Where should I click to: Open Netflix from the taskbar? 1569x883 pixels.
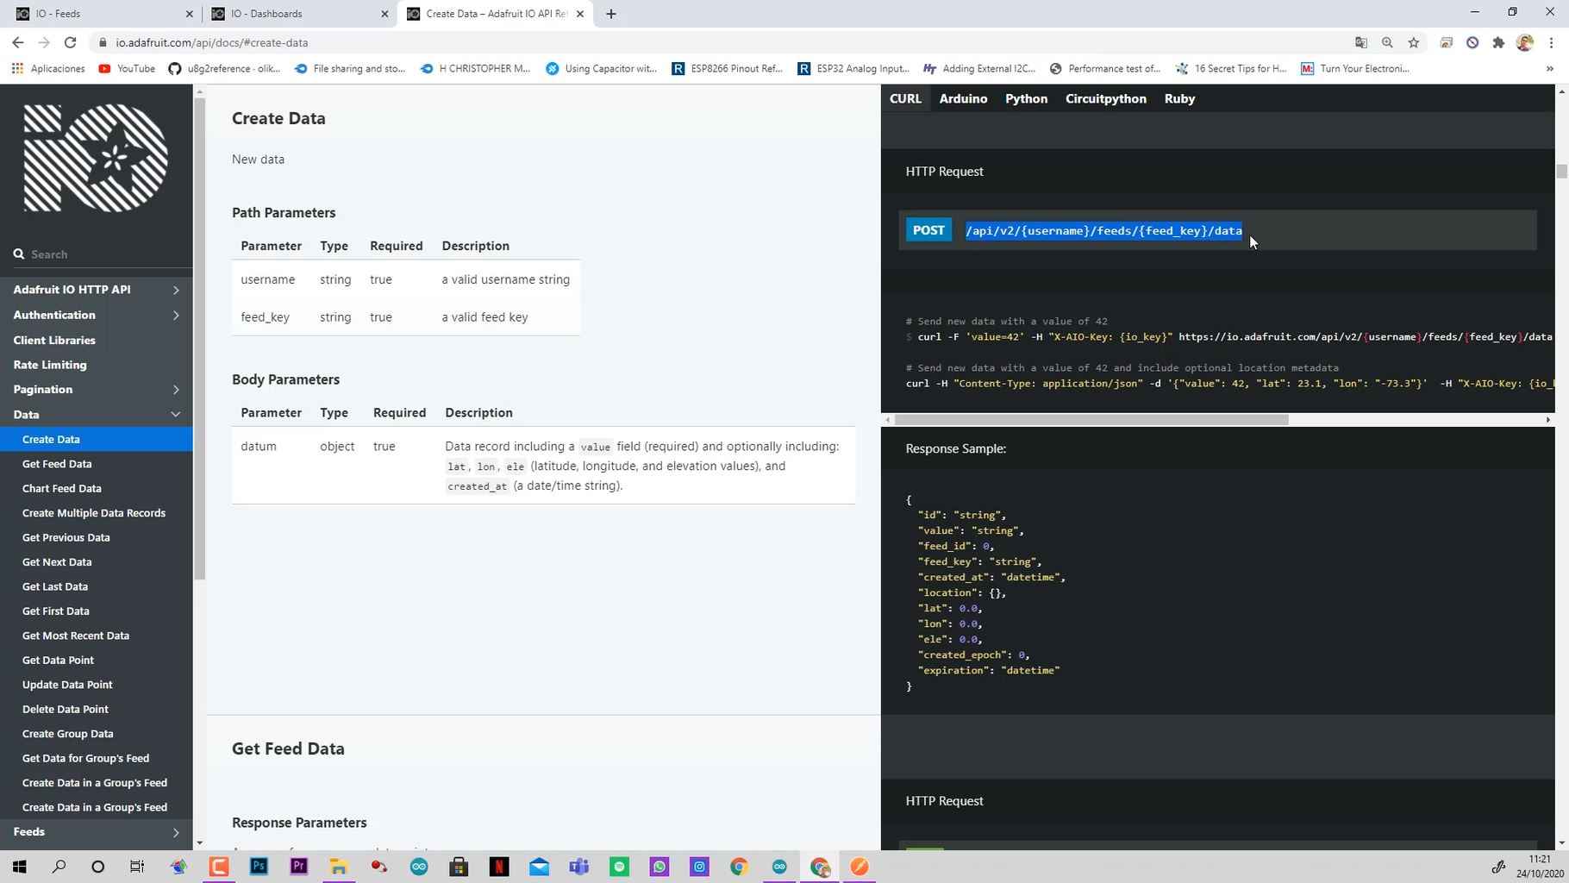click(x=499, y=867)
